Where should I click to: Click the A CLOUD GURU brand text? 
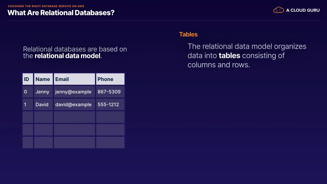(x=303, y=10)
